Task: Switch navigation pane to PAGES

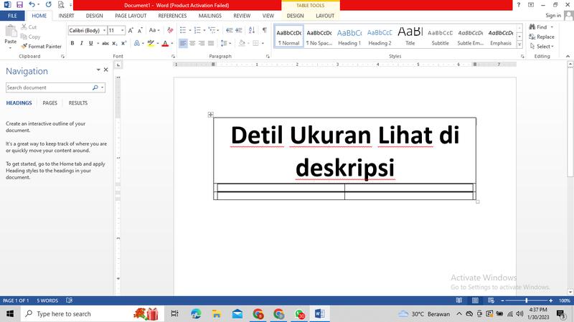Action: 50,103
